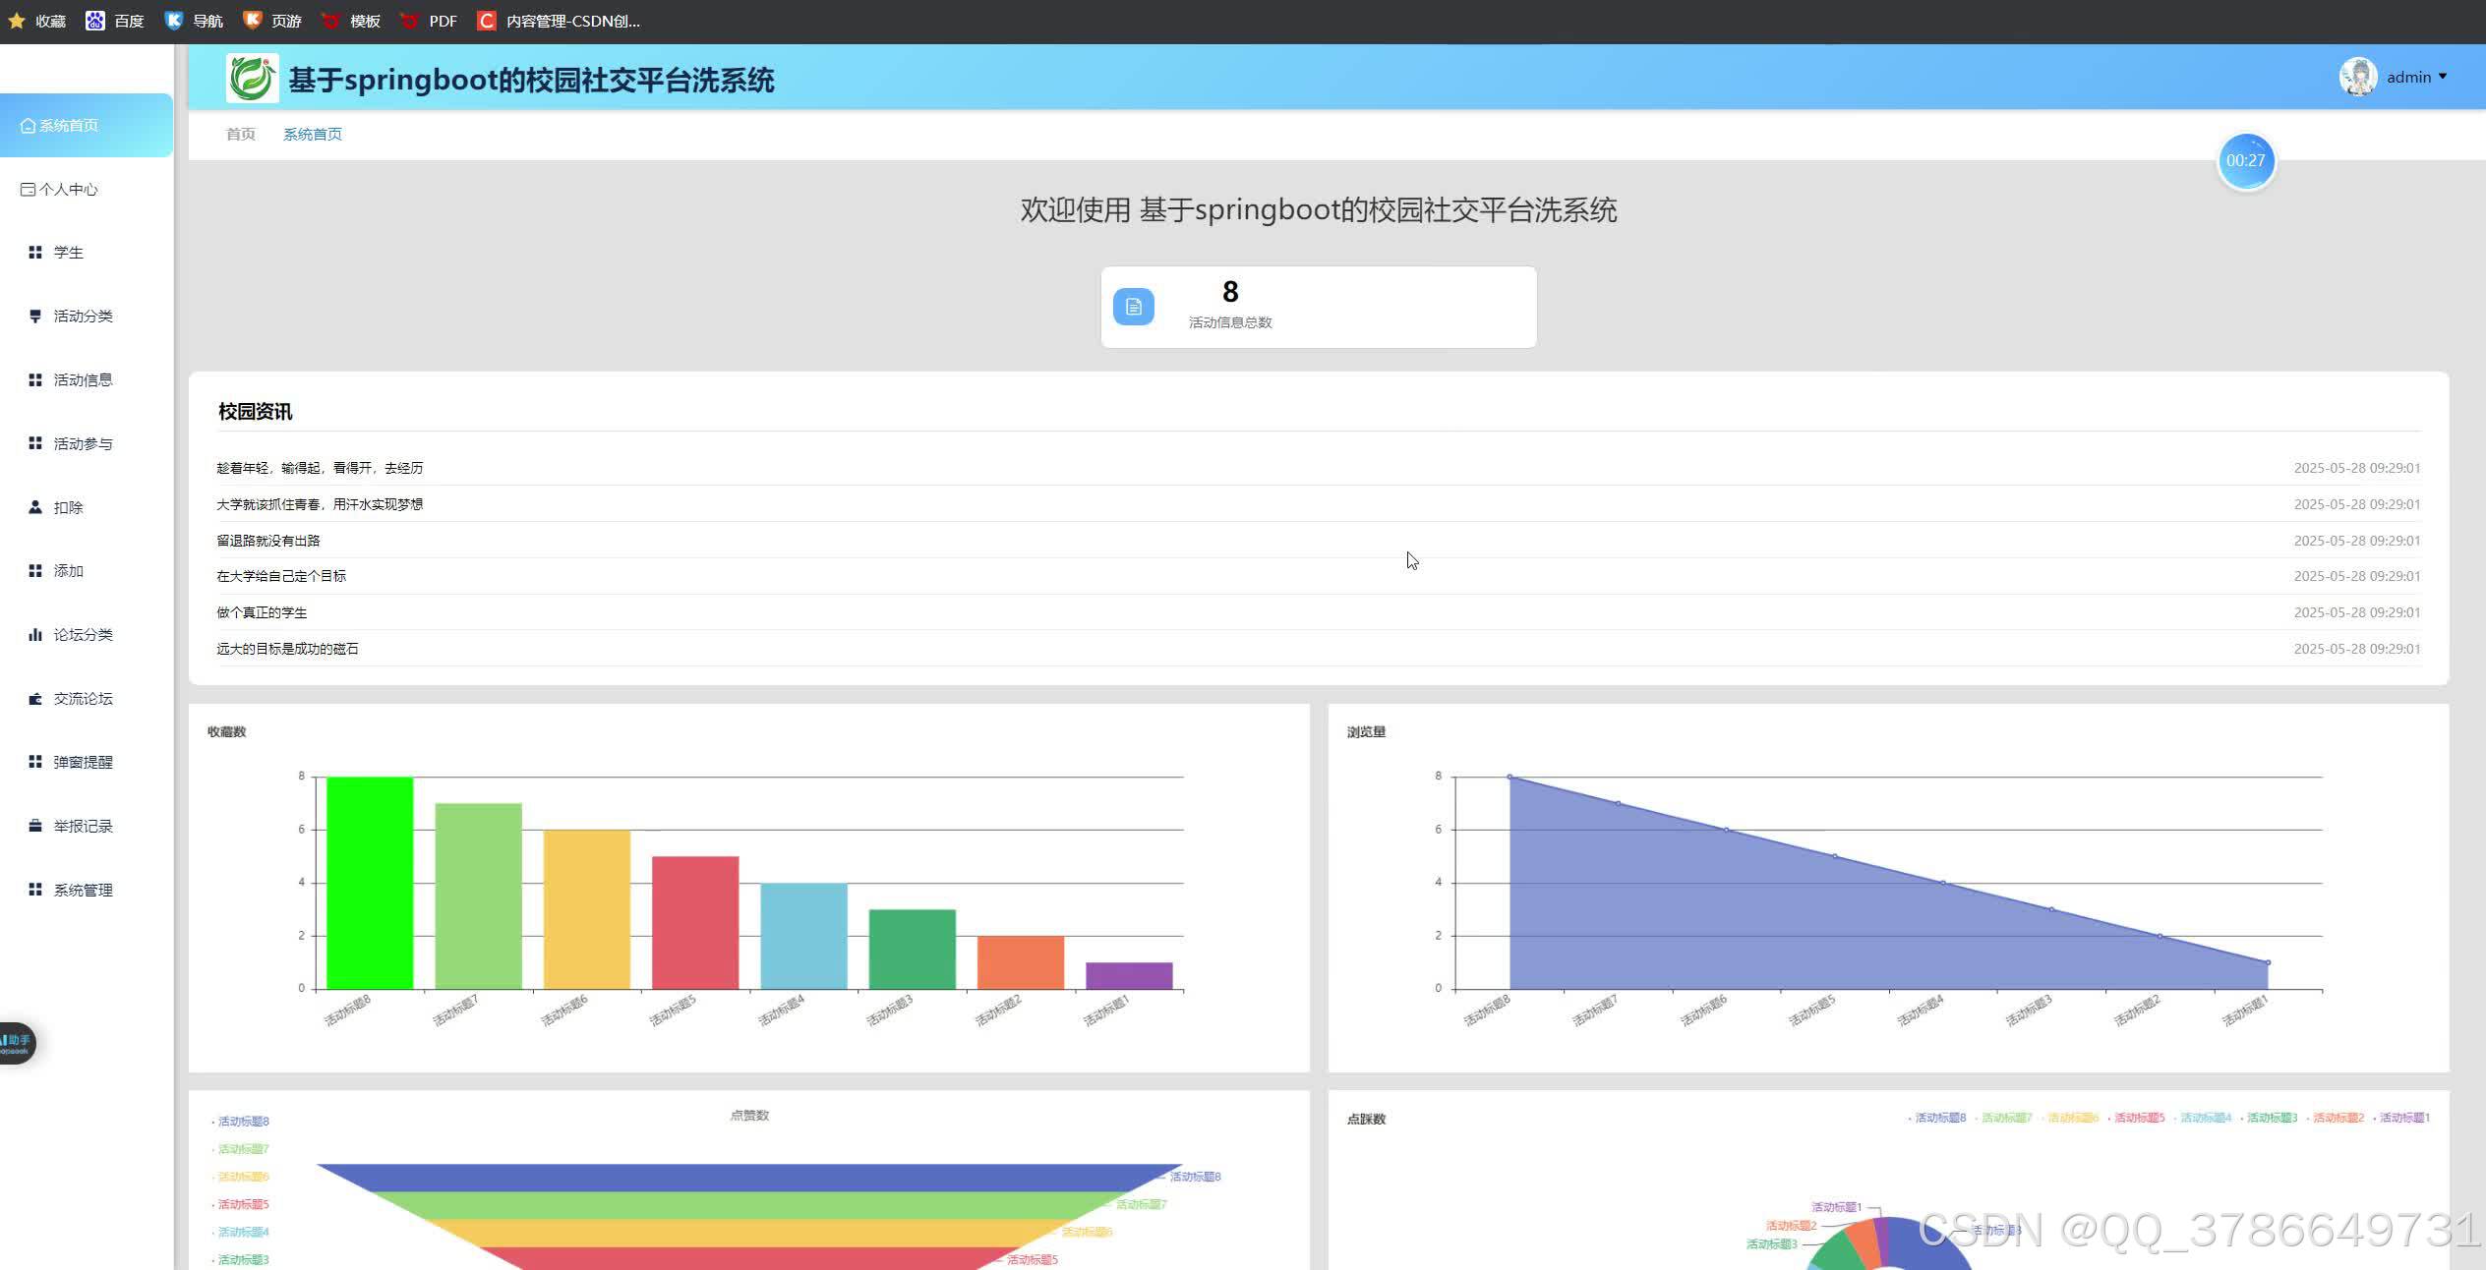This screenshot has width=2486, height=1270.
Task: Select 系统首页 in the sidebar
Action: pyautogui.click(x=68, y=126)
